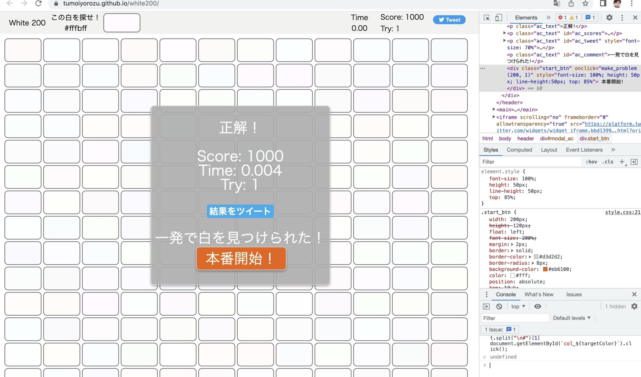Click the #eb6100 background color swatch
The height and width of the screenshot is (377, 641).
coord(545,269)
